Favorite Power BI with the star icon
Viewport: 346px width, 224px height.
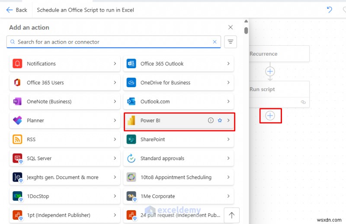click(220, 120)
